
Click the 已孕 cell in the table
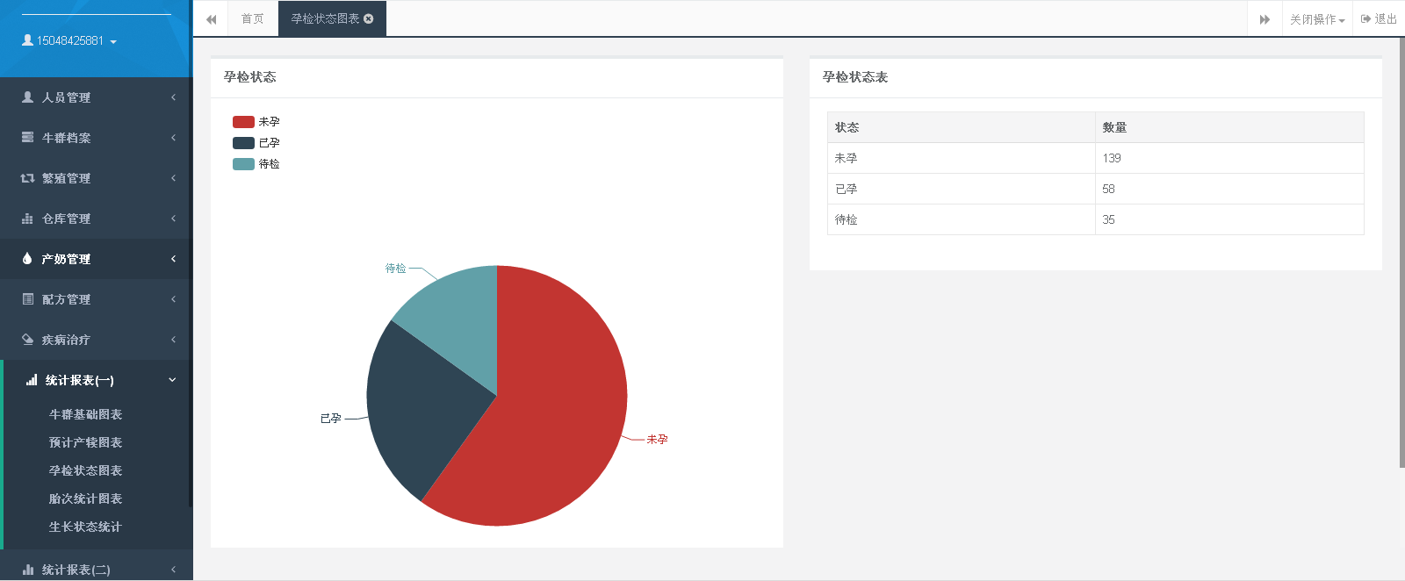[x=962, y=189]
